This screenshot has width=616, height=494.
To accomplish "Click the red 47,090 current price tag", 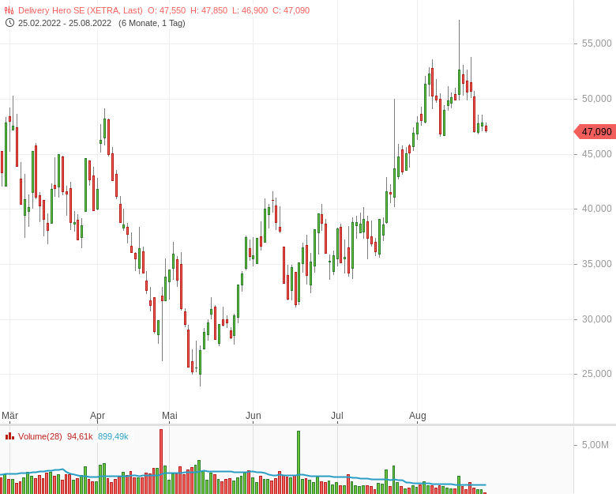I will [x=595, y=132].
